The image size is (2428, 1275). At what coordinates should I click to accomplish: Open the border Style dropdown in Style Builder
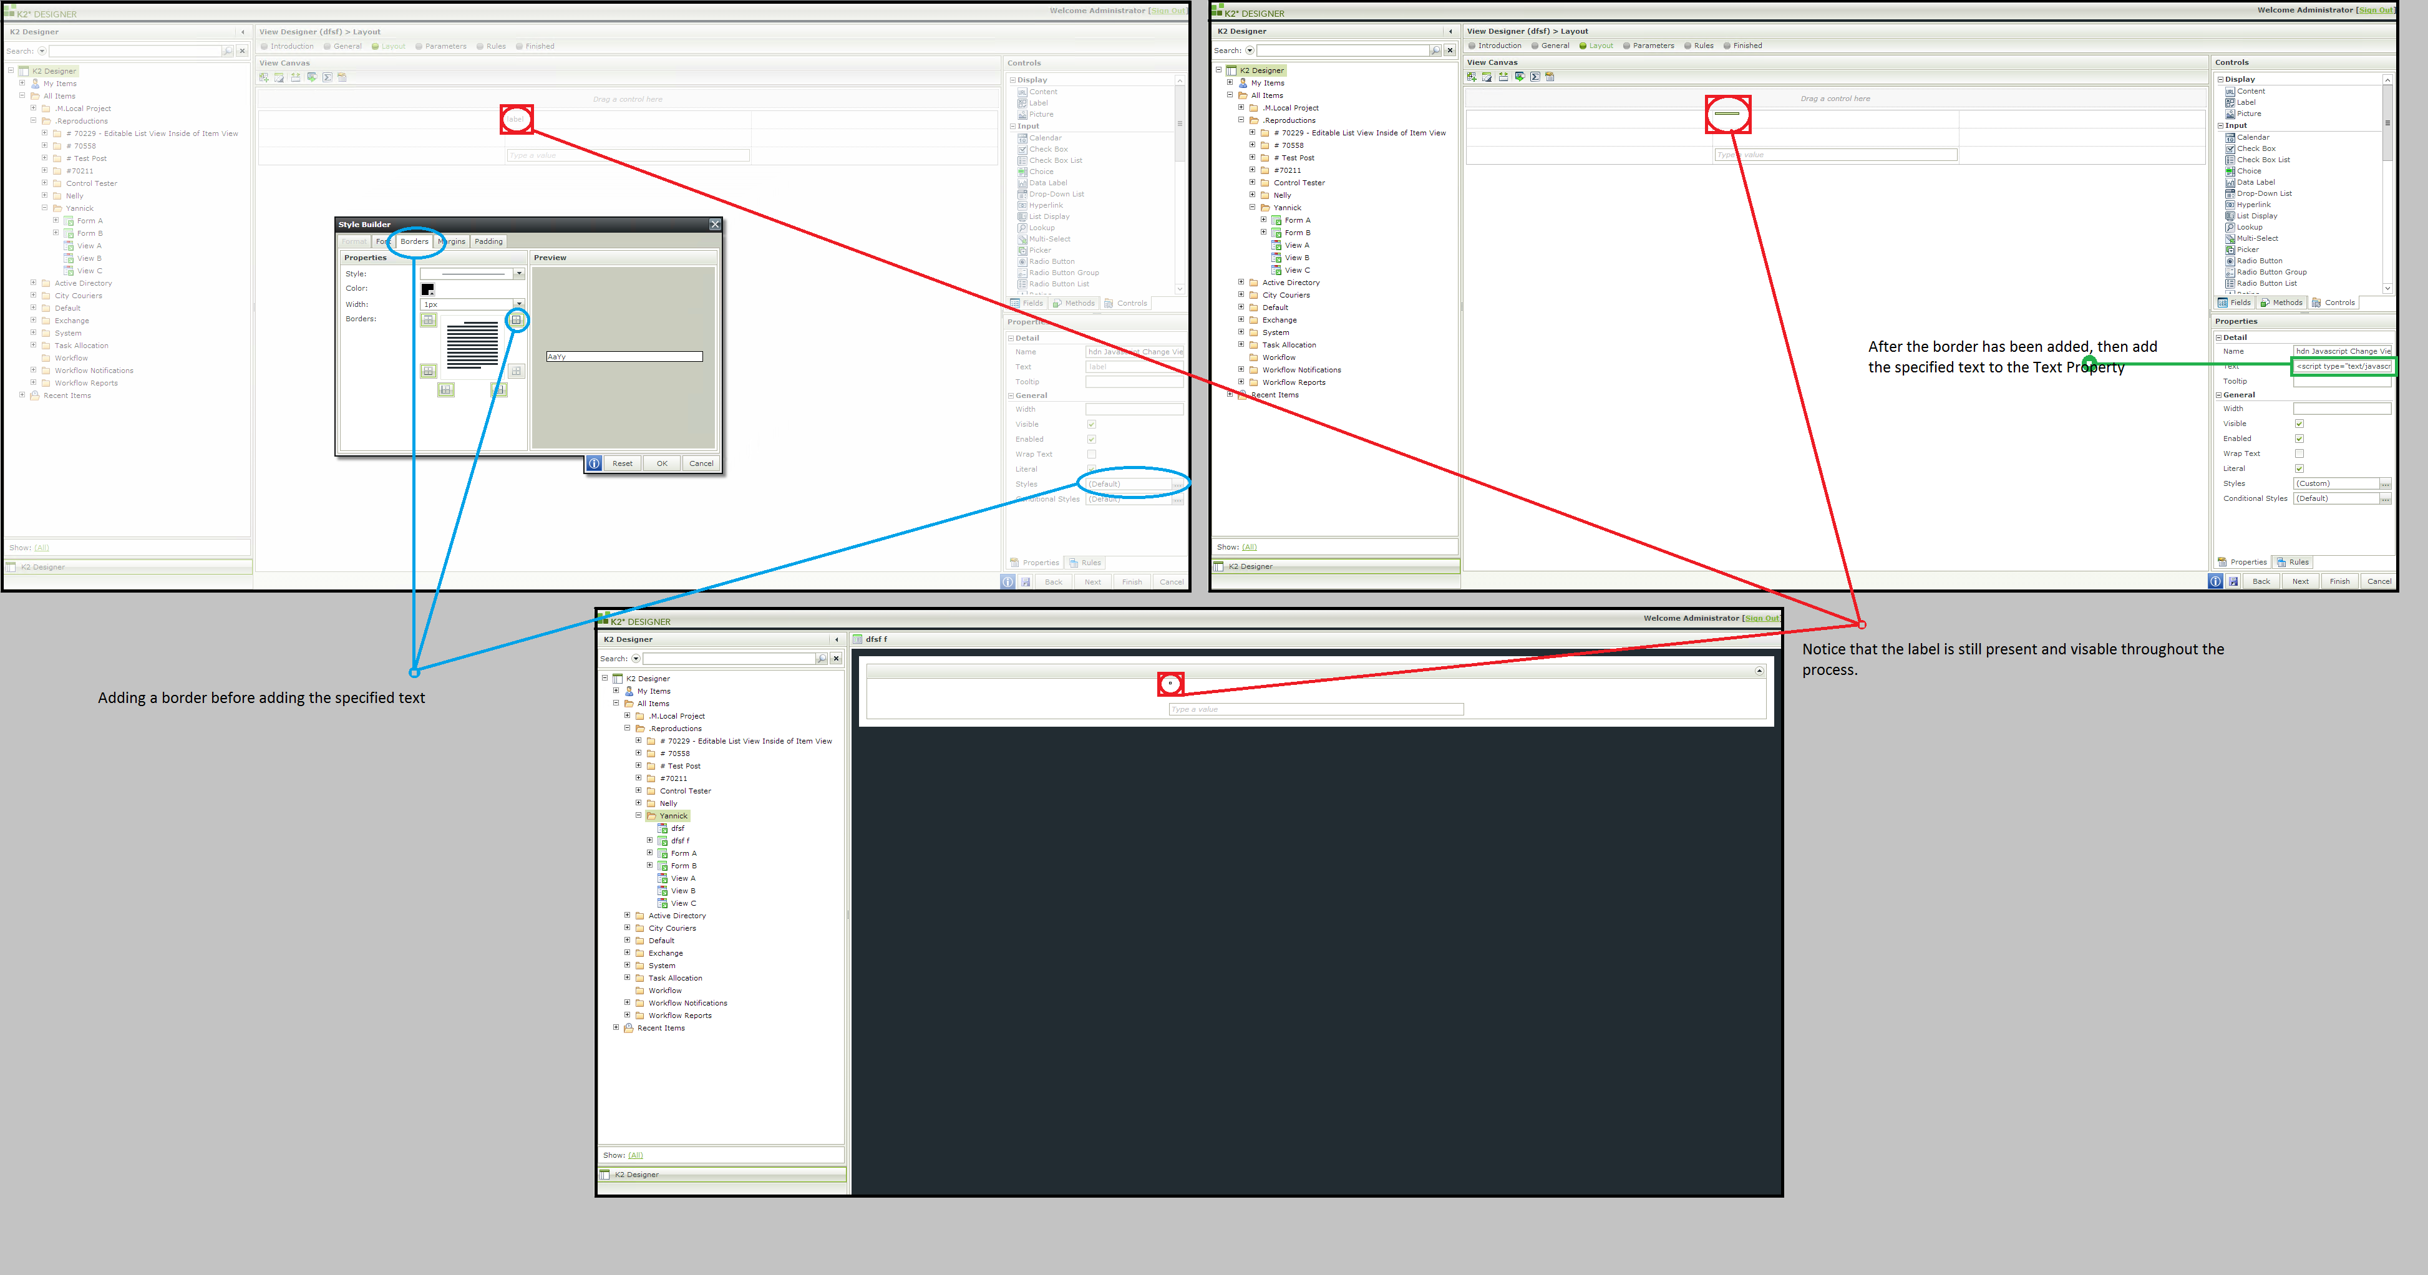pyautogui.click(x=518, y=274)
